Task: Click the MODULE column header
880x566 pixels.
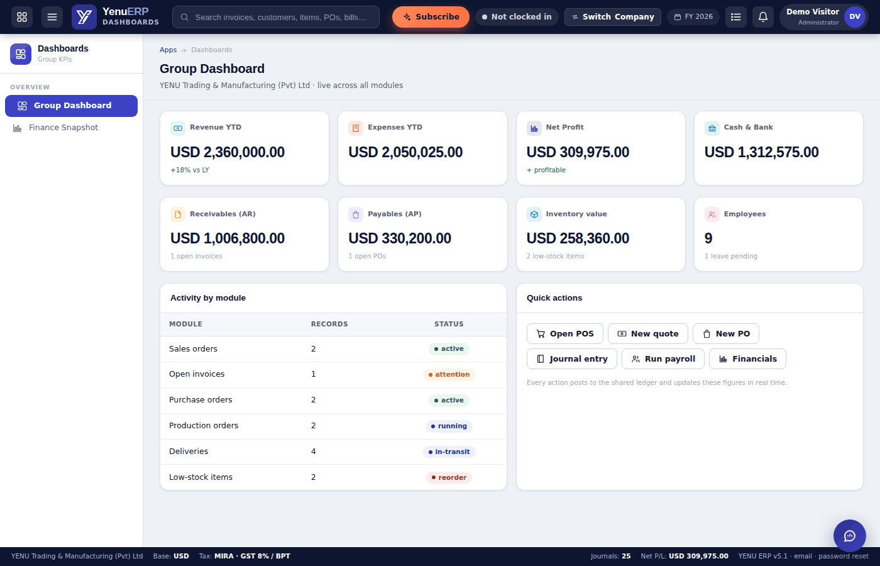Action: tap(185, 325)
